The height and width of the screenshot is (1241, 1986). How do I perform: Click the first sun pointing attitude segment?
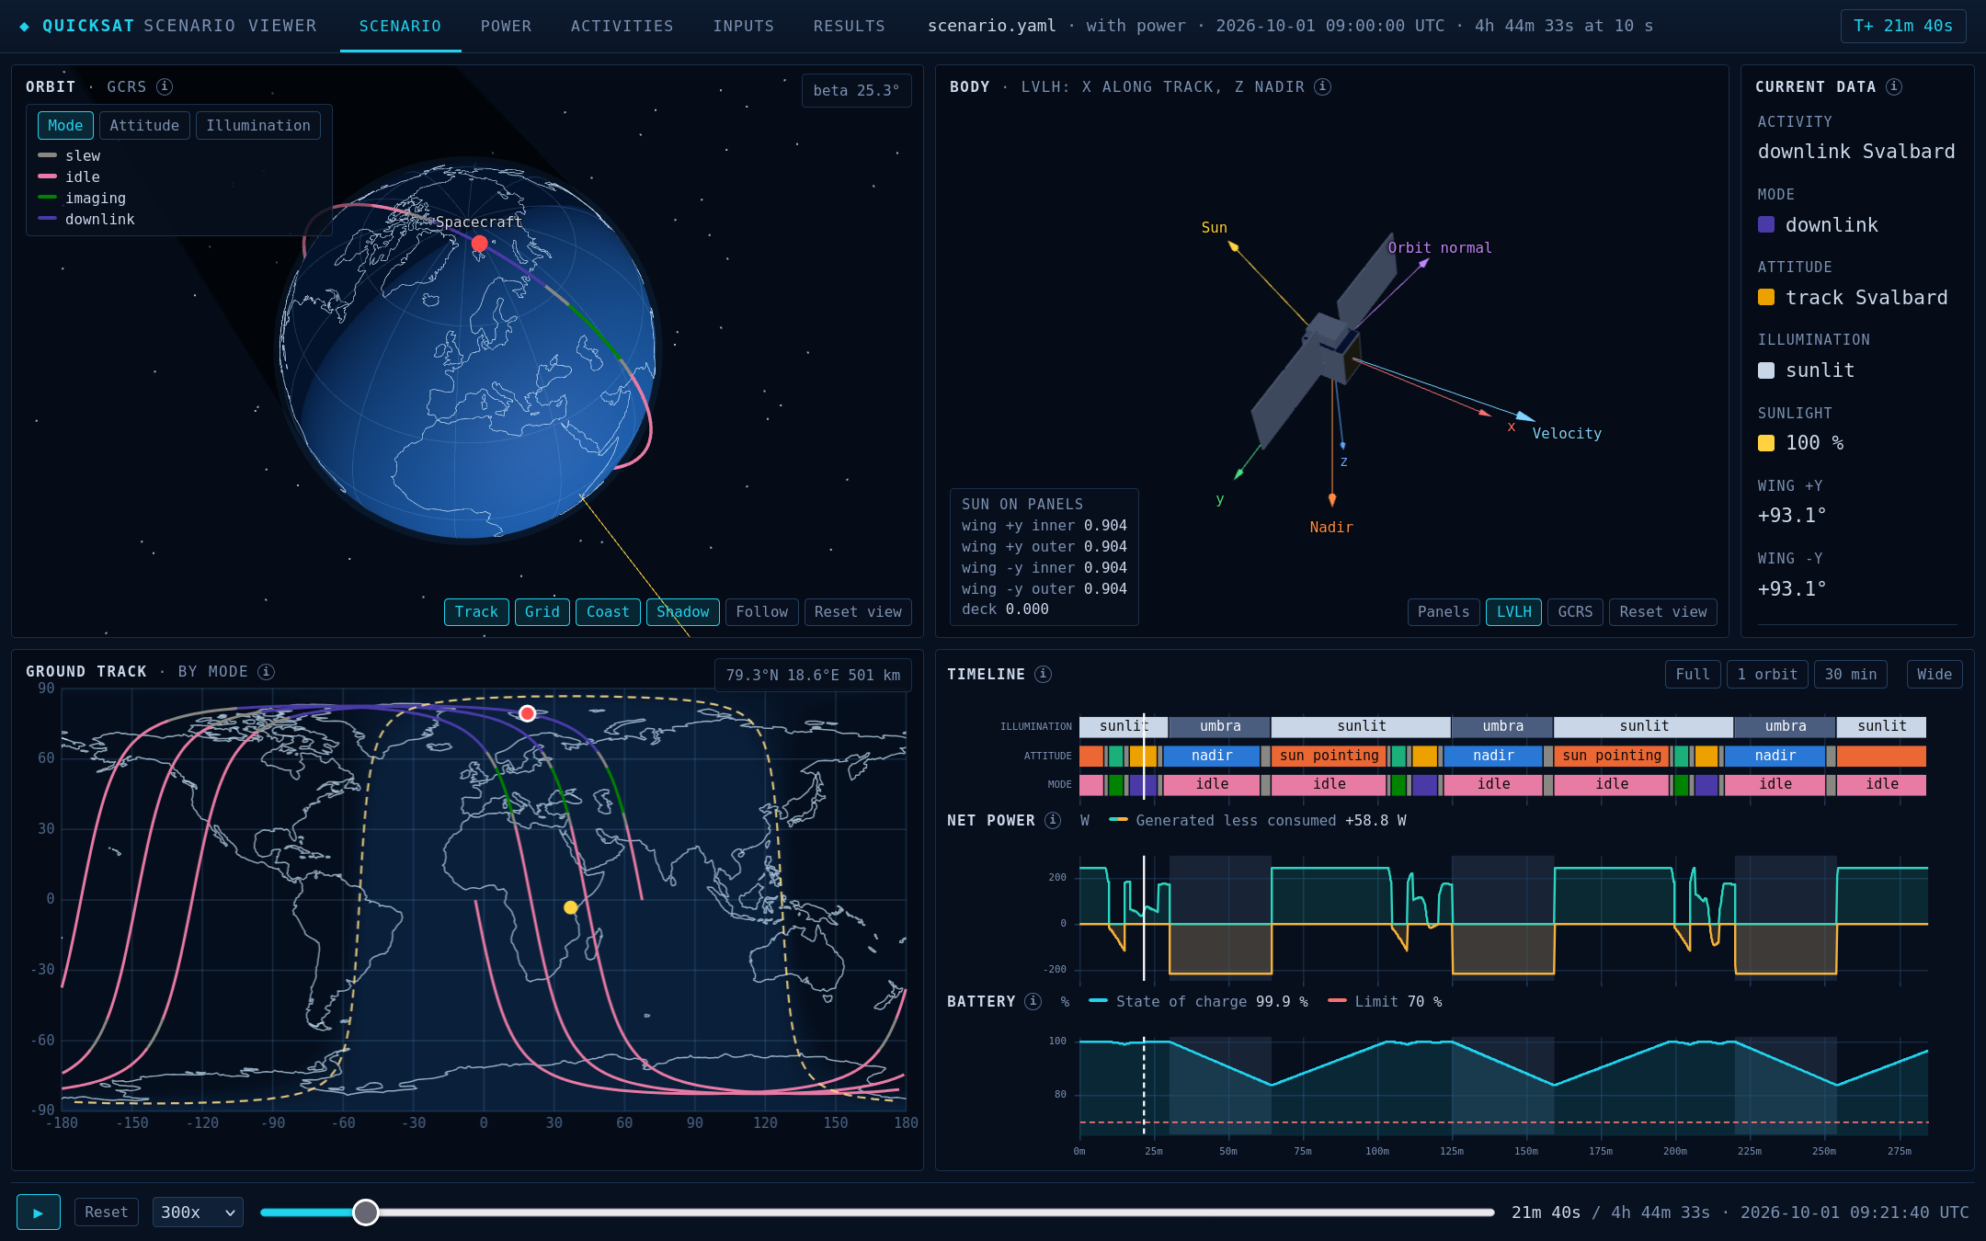coord(1330,756)
